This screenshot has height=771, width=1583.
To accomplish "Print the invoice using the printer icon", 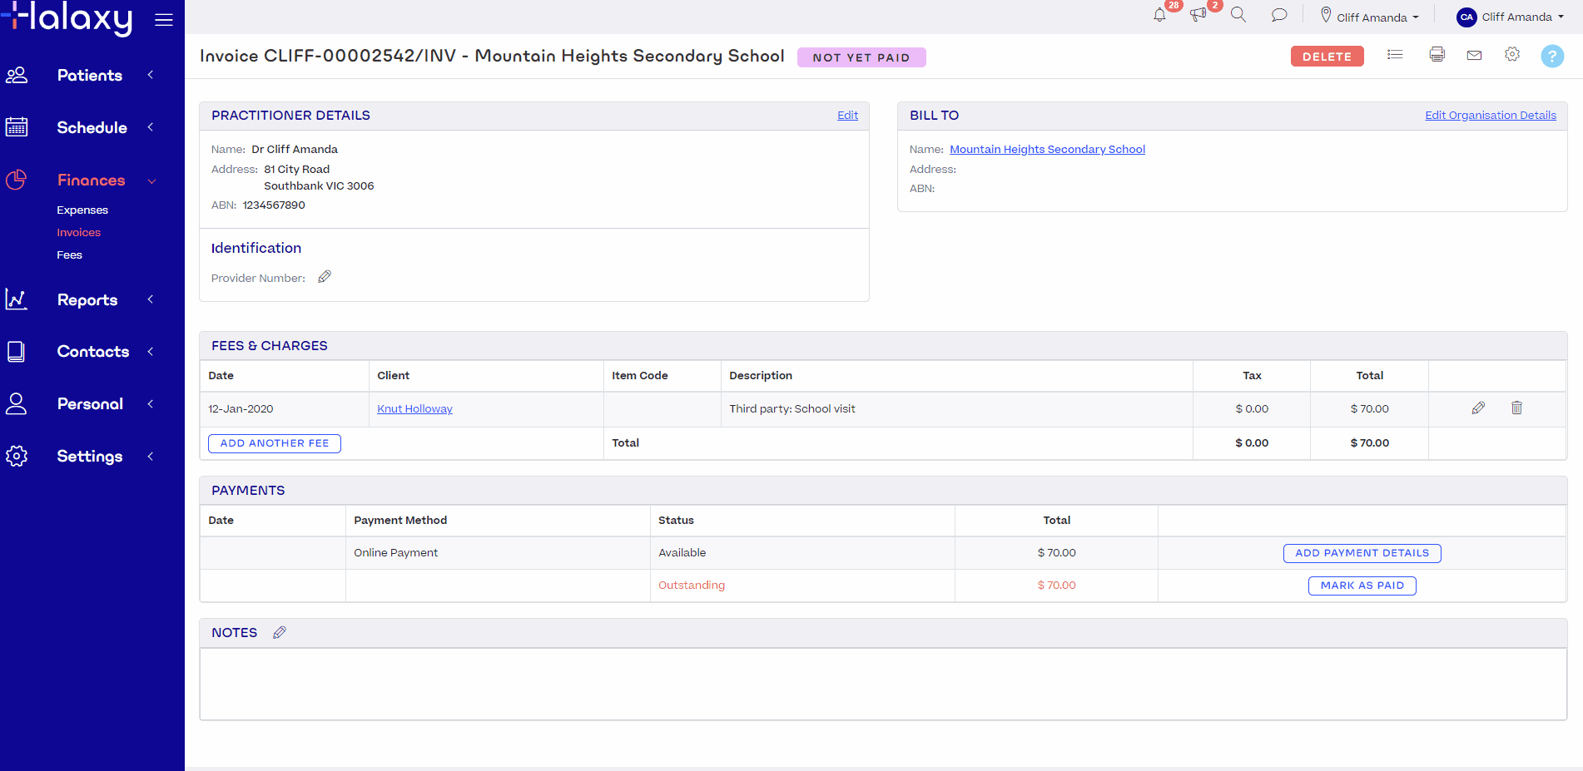I will 1437,55.
